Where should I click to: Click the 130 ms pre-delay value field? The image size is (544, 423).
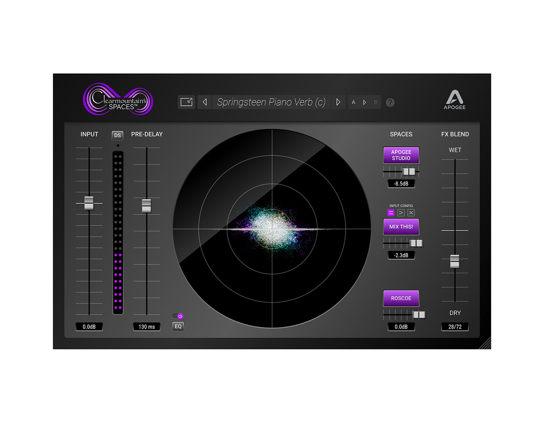pyautogui.click(x=147, y=327)
